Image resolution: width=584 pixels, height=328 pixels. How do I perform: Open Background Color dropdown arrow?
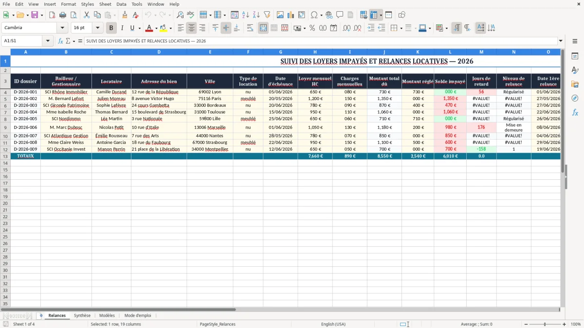[x=170, y=28]
